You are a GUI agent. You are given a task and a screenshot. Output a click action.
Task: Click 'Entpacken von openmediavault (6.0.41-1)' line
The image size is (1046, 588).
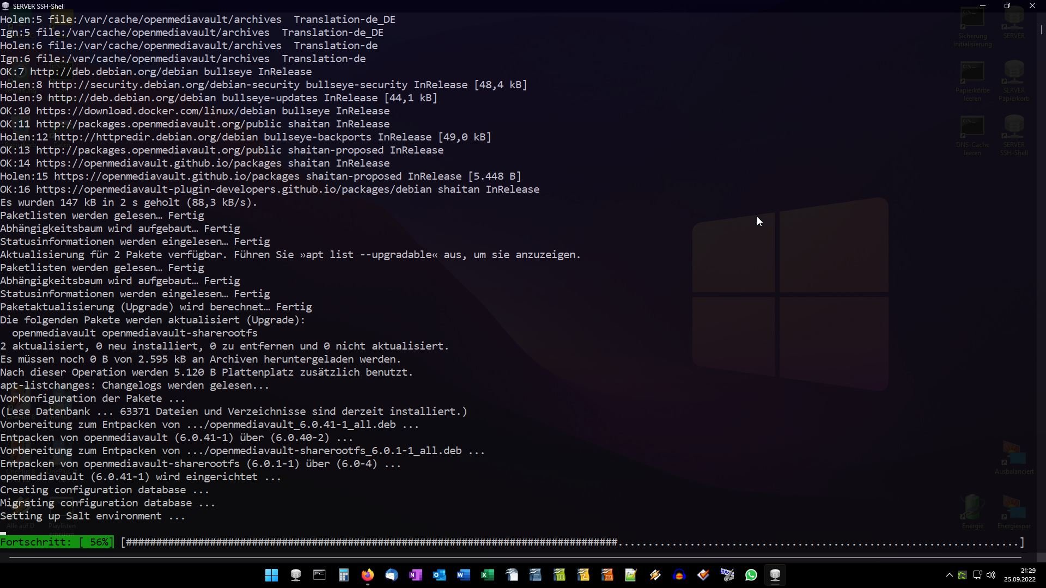[x=177, y=438]
